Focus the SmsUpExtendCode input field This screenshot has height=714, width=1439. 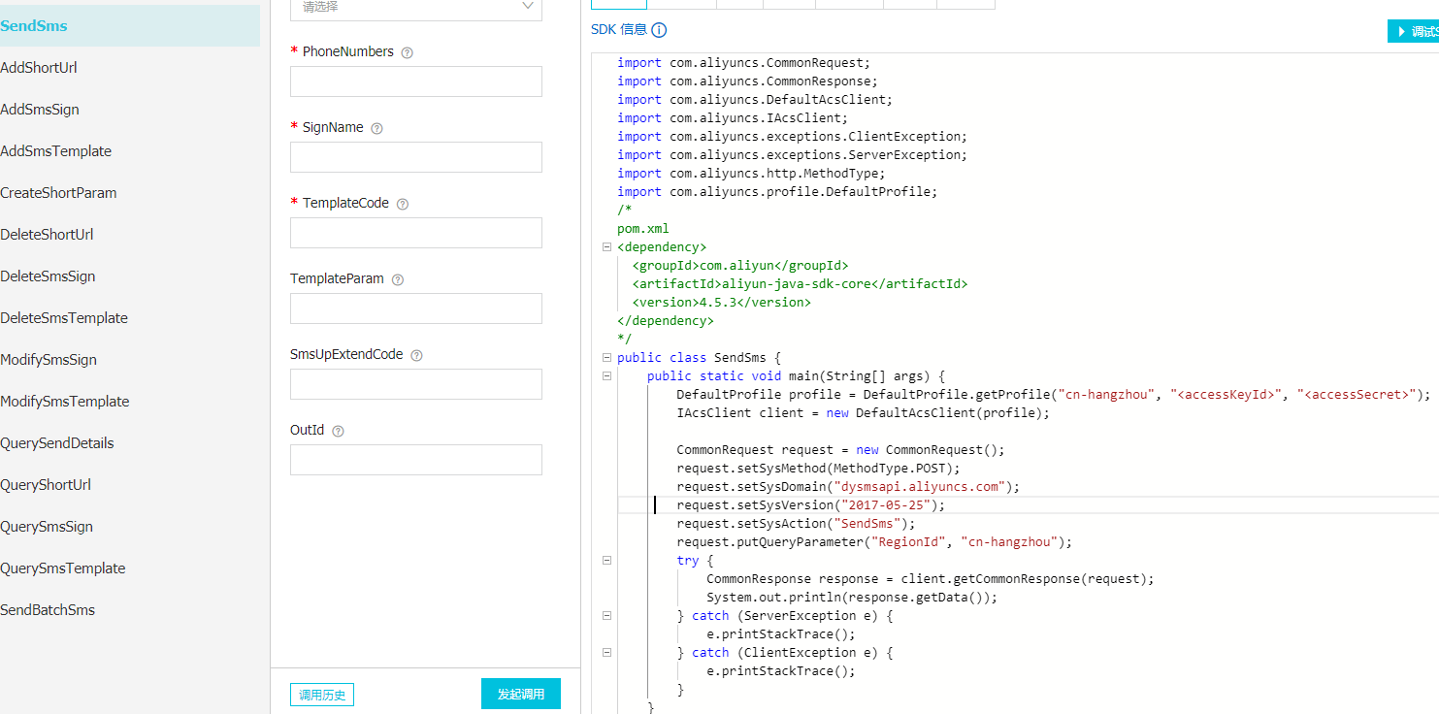pos(416,384)
